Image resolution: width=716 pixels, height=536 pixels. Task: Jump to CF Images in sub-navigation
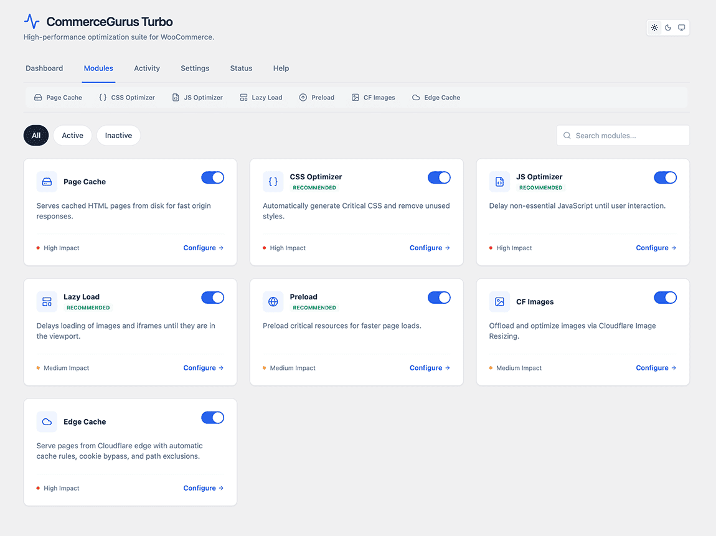click(374, 98)
